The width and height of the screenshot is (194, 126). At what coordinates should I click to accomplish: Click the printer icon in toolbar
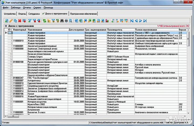coord(66,20)
